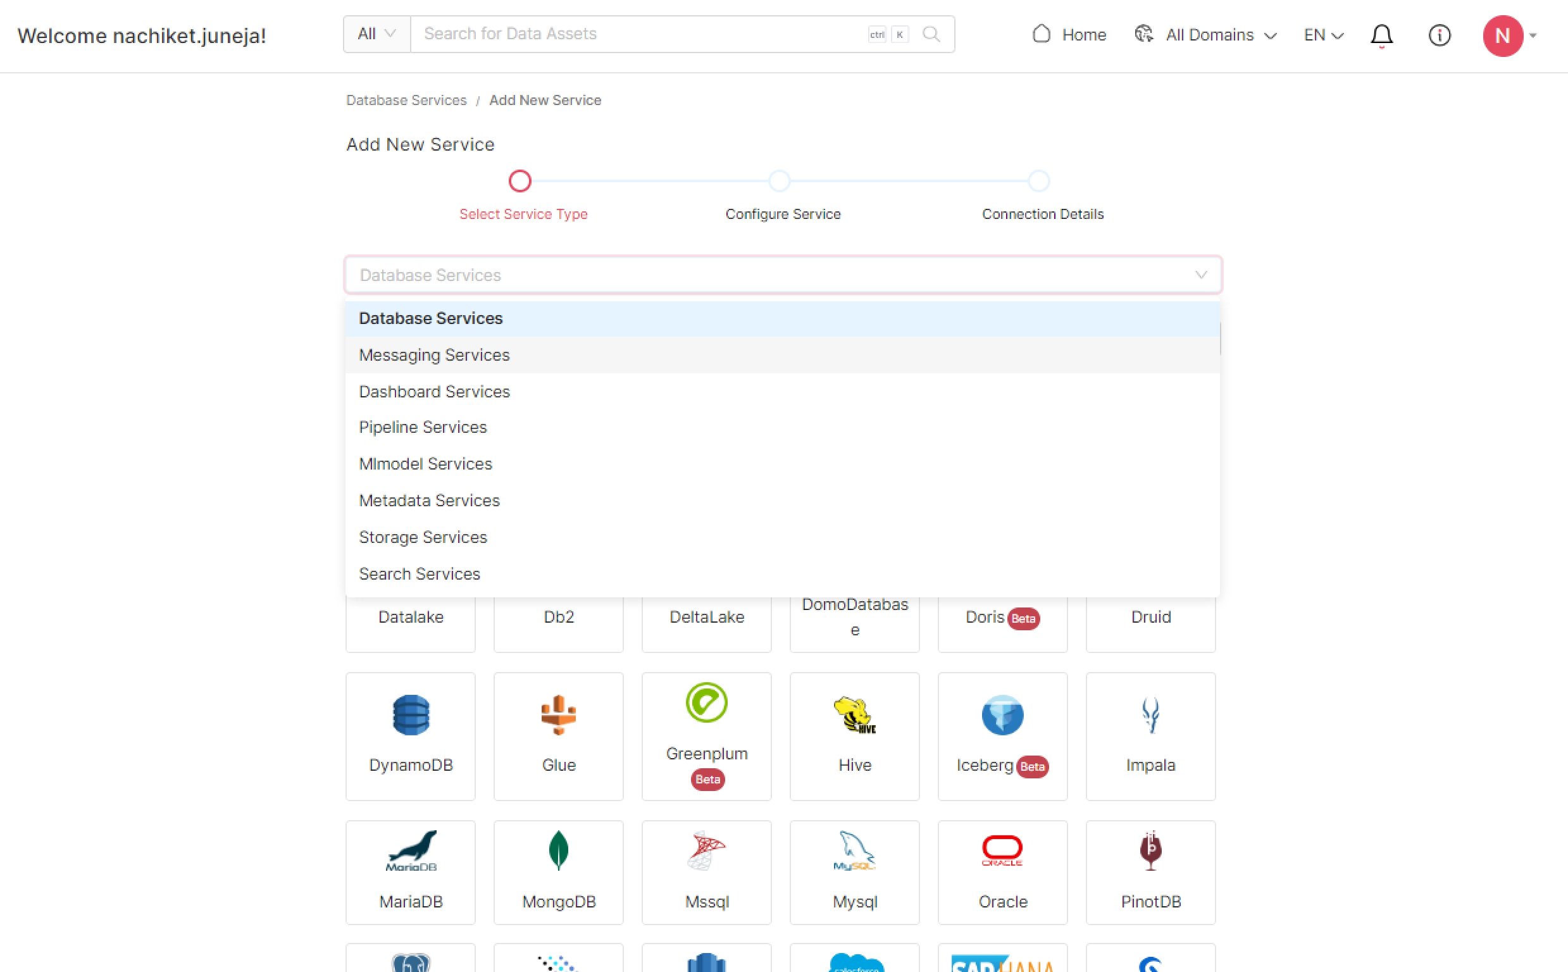
Task: Select Metadata Services option
Action: (783, 500)
